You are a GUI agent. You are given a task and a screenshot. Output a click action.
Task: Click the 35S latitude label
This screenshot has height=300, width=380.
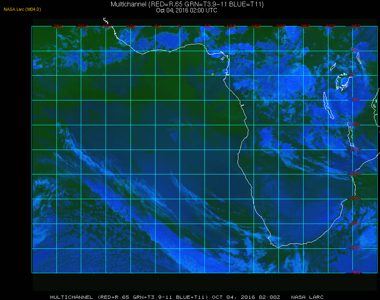(356, 248)
